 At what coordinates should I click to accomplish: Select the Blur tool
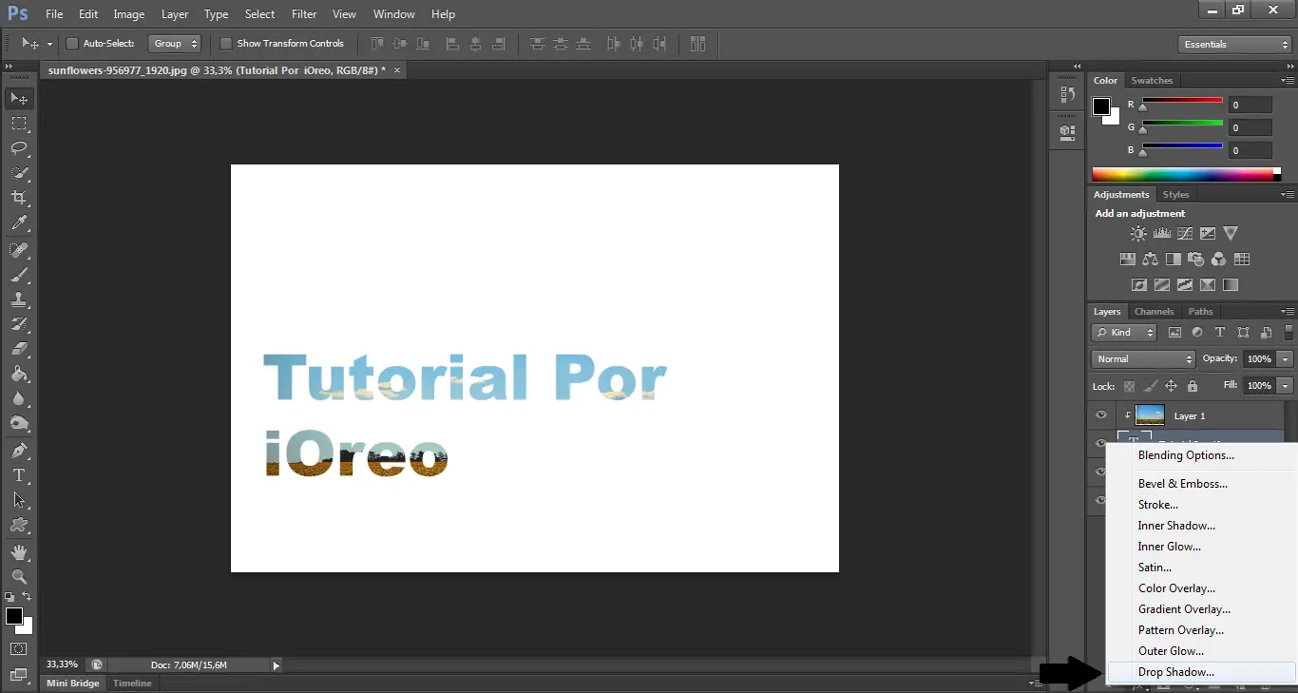click(x=19, y=398)
